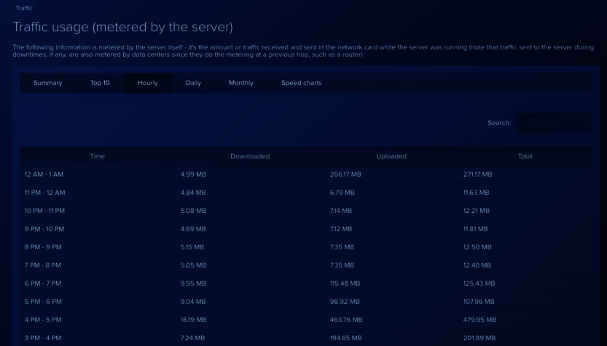This screenshot has width=607, height=346.
Task: Open the Summary tab
Action: 47,83
